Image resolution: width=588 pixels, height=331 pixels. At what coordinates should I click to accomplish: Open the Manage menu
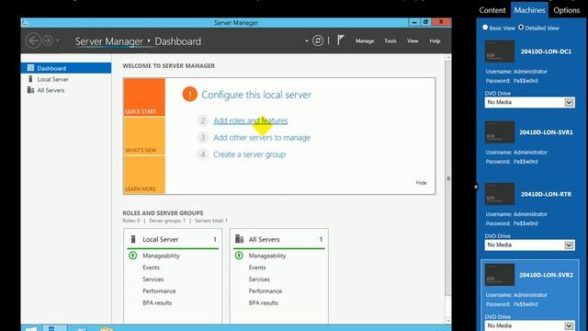[x=365, y=40]
